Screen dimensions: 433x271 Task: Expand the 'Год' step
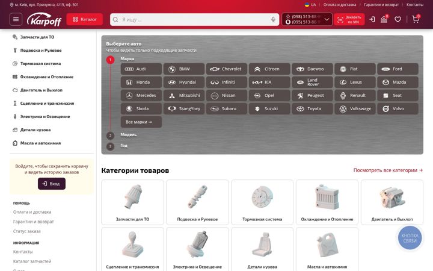[124, 146]
